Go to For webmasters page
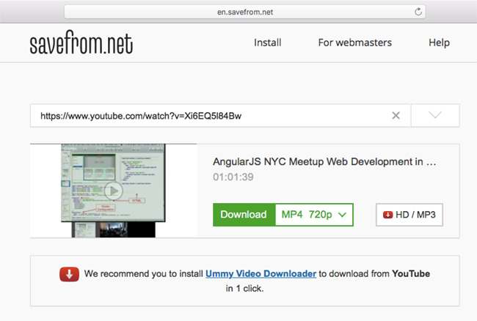 tap(354, 43)
